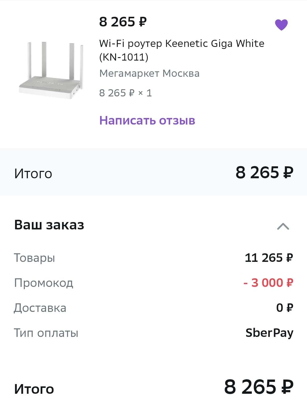Click the 8 265 ₽ × 1 quantity line
This screenshot has height=402, width=307.
[125, 93]
